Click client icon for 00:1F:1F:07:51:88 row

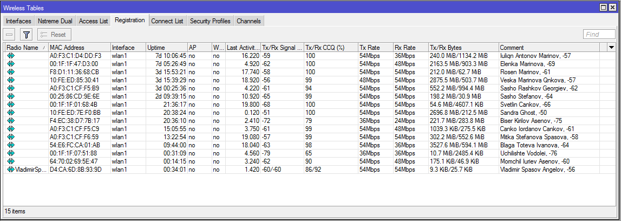point(10,153)
